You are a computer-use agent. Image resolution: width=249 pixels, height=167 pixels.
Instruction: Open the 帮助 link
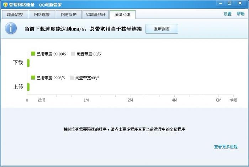240,14
